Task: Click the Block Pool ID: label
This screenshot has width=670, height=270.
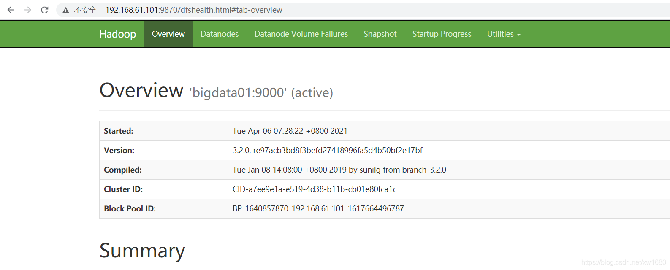Action: click(x=130, y=208)
